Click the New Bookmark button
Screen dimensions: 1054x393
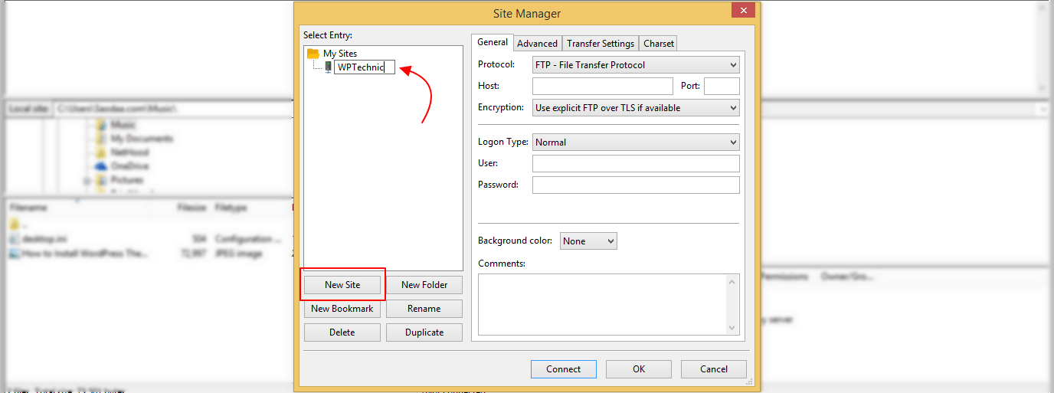click(342, 309)
